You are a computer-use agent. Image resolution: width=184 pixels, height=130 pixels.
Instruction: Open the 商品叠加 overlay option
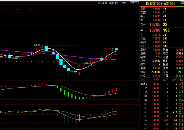click(x=94, y=3)
